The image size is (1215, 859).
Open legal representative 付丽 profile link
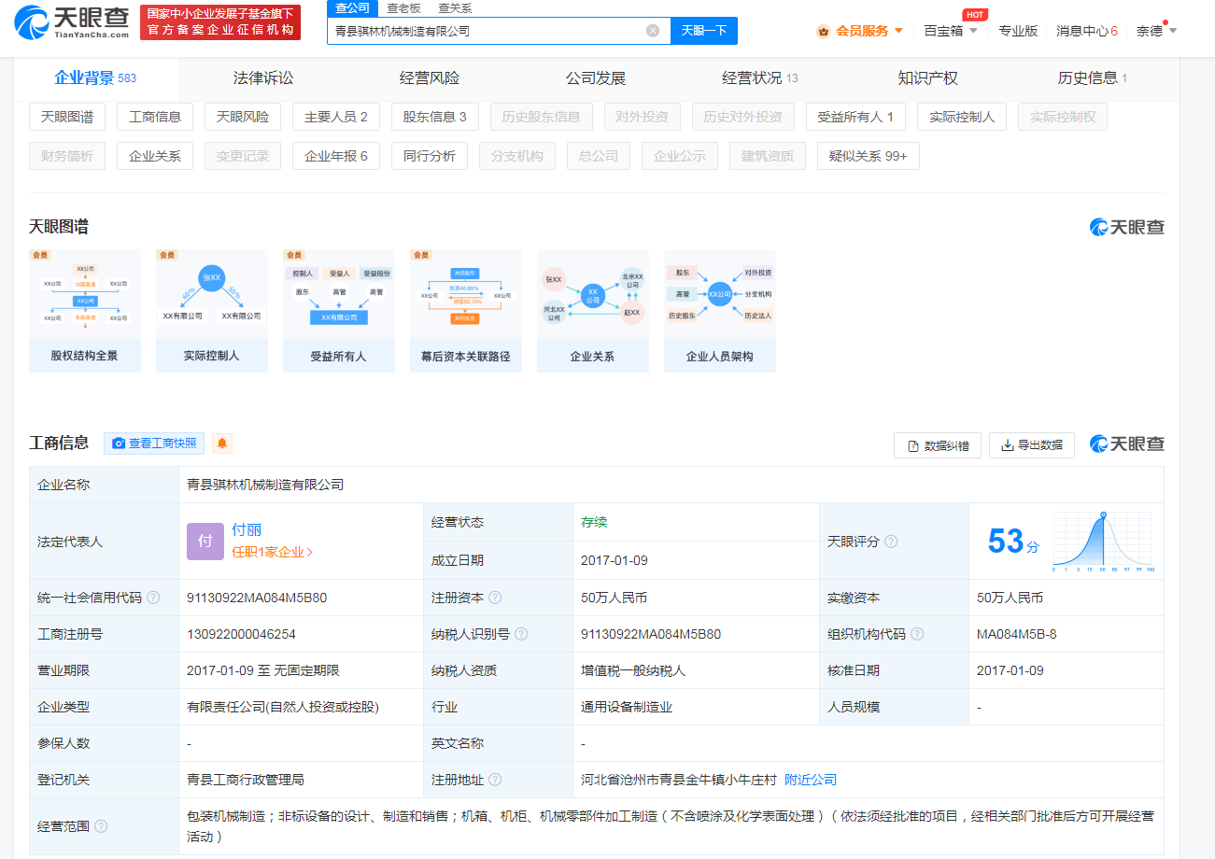pyautogui.click(x=247, y=530)
